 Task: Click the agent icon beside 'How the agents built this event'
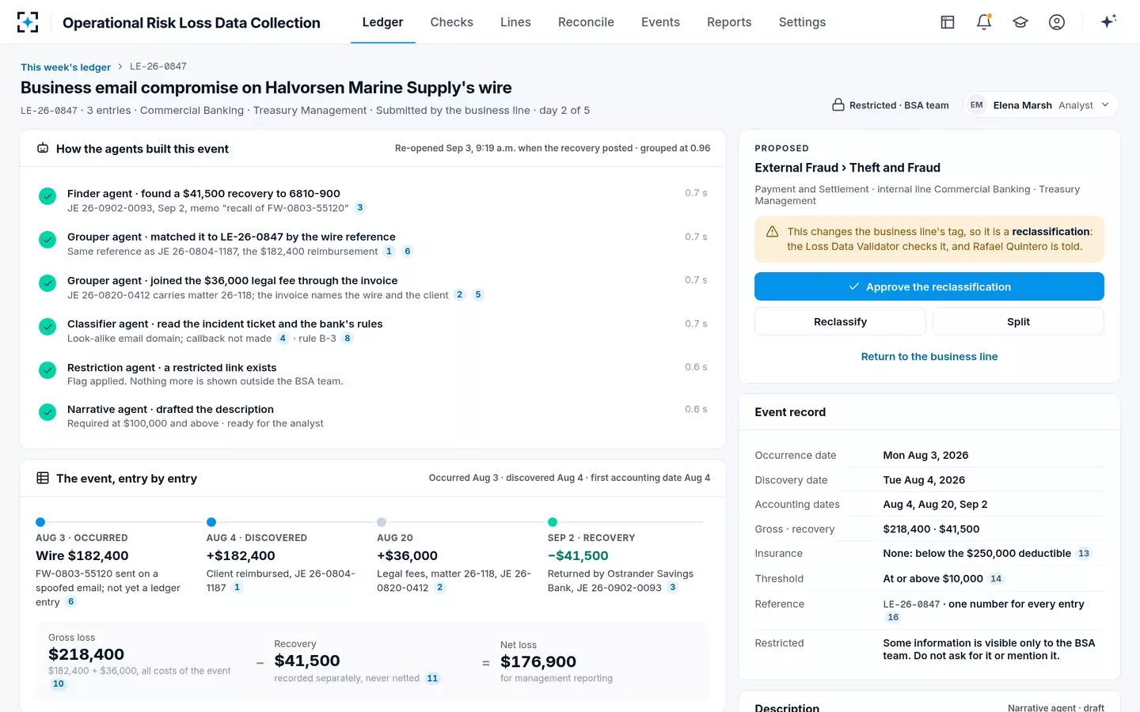click(43, 149)
